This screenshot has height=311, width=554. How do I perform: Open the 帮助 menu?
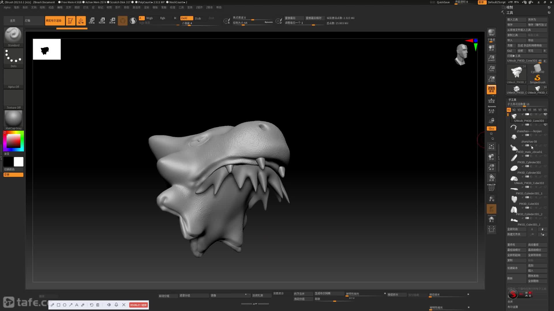coord(219,7)
